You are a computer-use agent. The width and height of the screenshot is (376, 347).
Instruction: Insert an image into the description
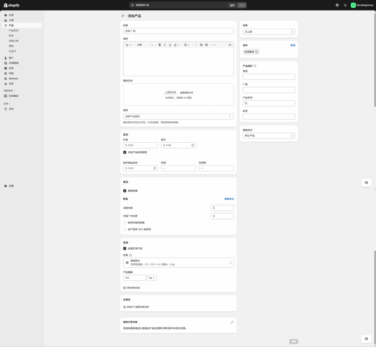click(x=201, y=45)
